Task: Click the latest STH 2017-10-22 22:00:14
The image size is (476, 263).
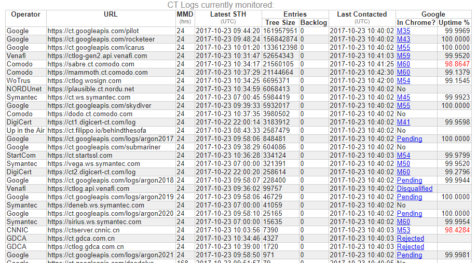Action: click(x=228, y=122)
